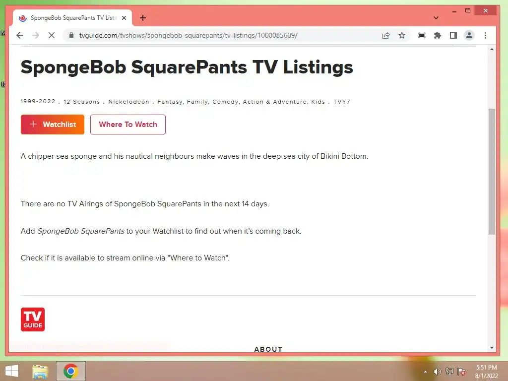Open the network tray icon
The image size is (508, 381).
pos(449,372)
